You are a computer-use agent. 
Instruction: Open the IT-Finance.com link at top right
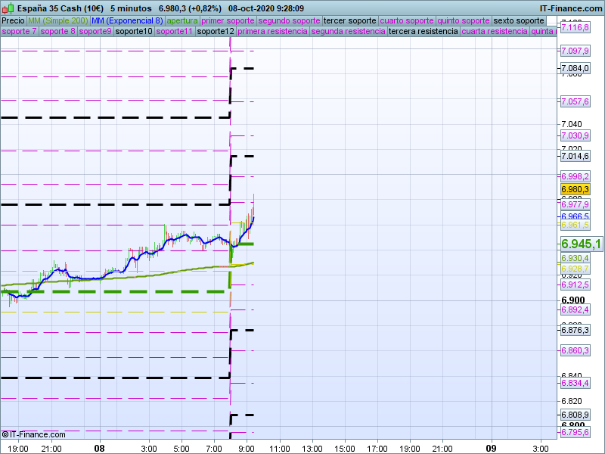click(569, 8)
